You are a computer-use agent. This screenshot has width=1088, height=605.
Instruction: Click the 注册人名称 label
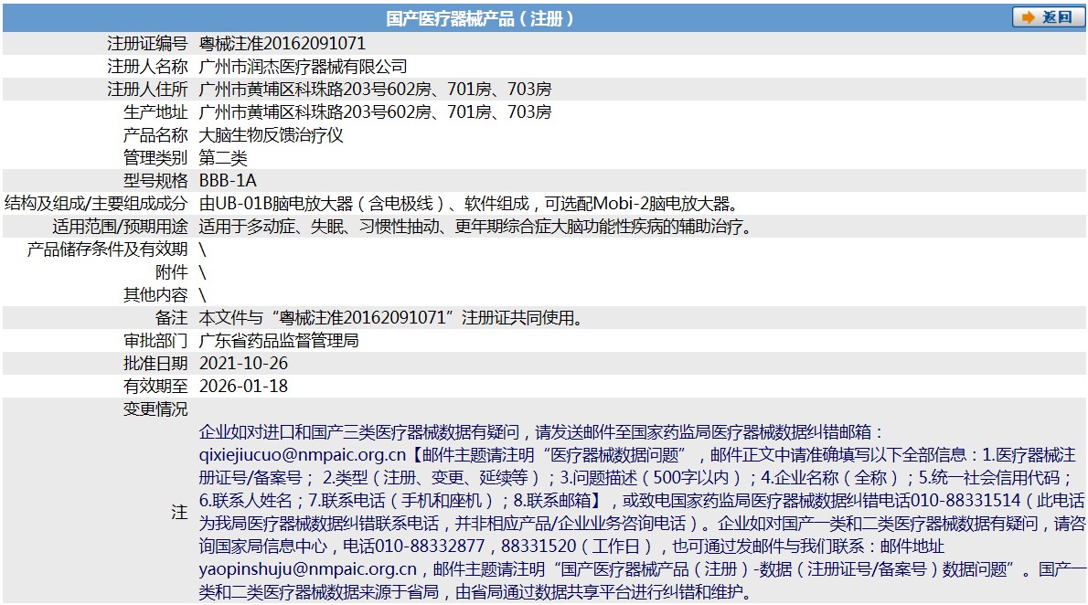147,66
